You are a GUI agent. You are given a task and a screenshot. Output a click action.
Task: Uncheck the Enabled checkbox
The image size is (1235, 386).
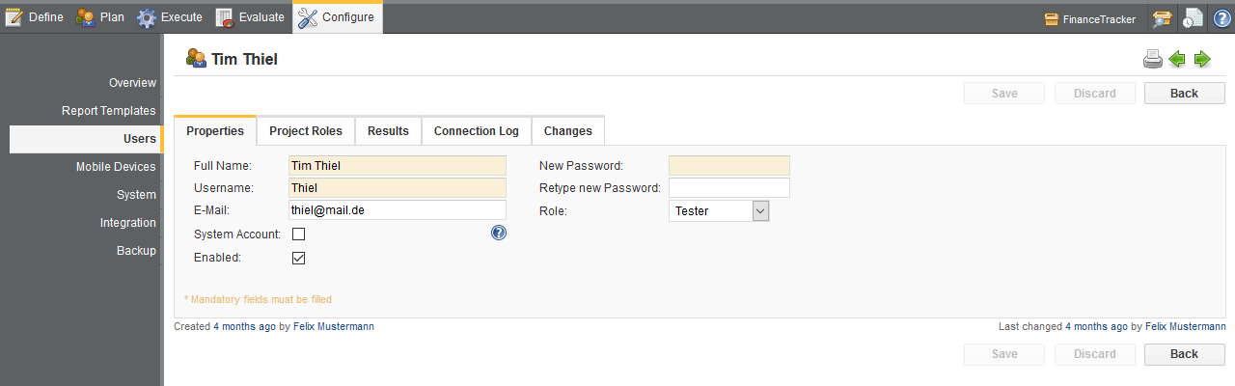point(299,258)
